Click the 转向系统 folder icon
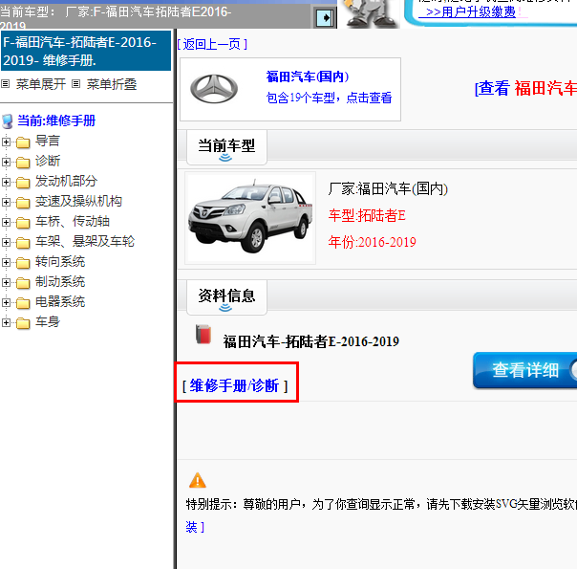The height and width of the screenshot is (569, 577). [23, 263]
